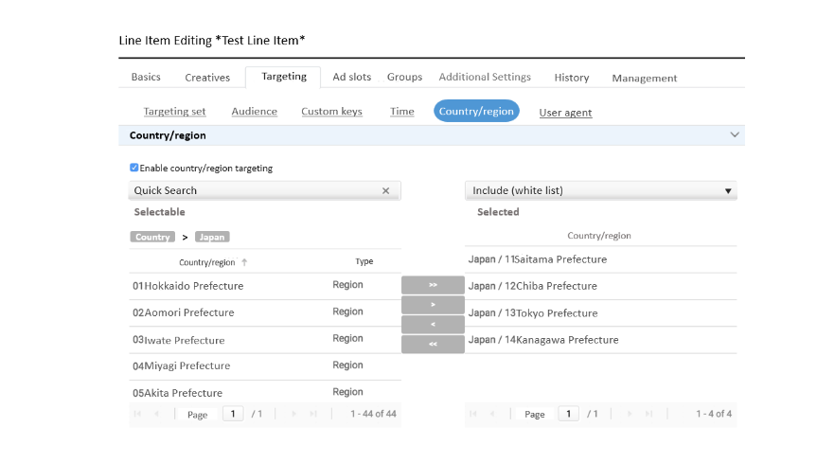
Task: Switch to the Creatives tab
Action: tap(207, 78)
